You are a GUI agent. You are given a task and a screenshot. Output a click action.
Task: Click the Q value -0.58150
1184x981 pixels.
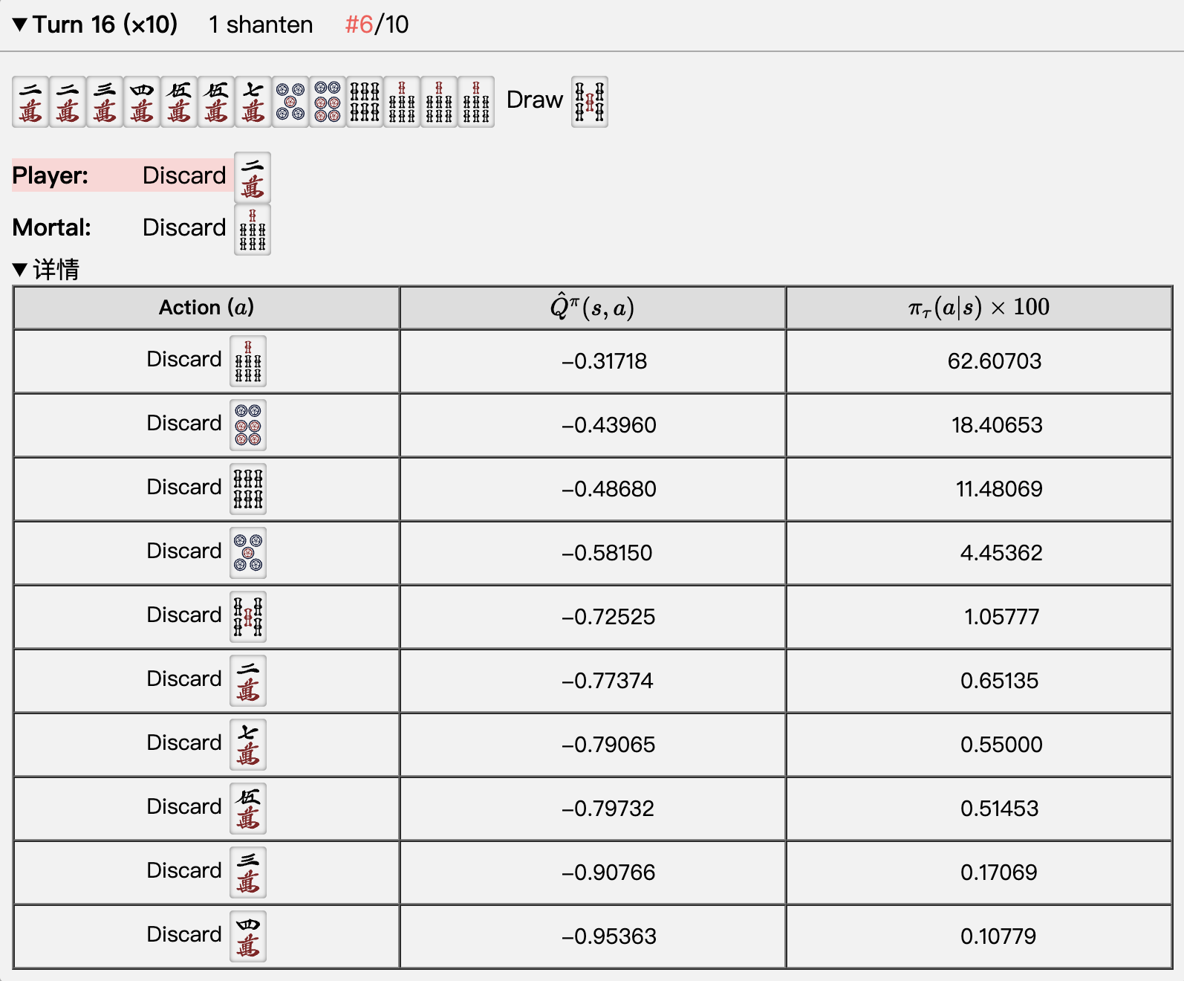(x=607, y=553)
